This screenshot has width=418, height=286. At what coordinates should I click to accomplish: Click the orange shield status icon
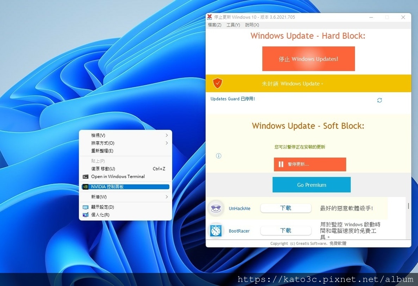pos(218,83)
